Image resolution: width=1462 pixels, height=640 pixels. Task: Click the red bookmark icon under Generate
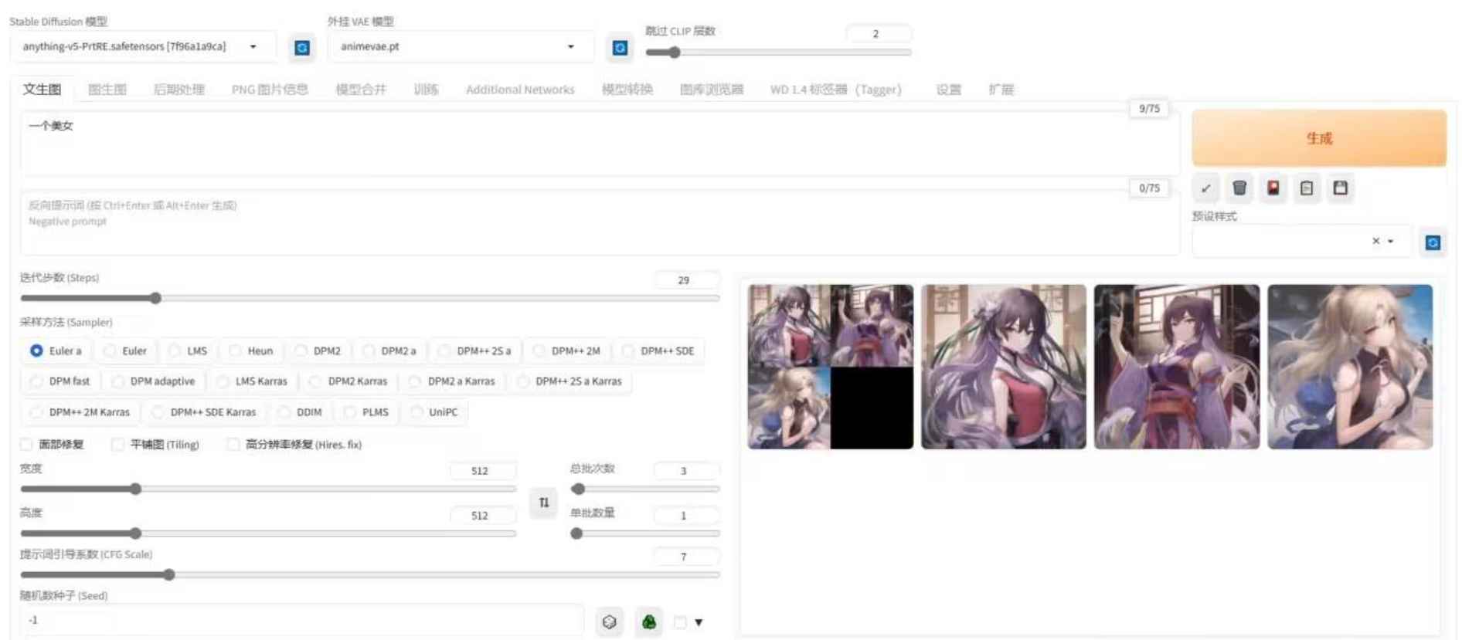click(1273, 188)
